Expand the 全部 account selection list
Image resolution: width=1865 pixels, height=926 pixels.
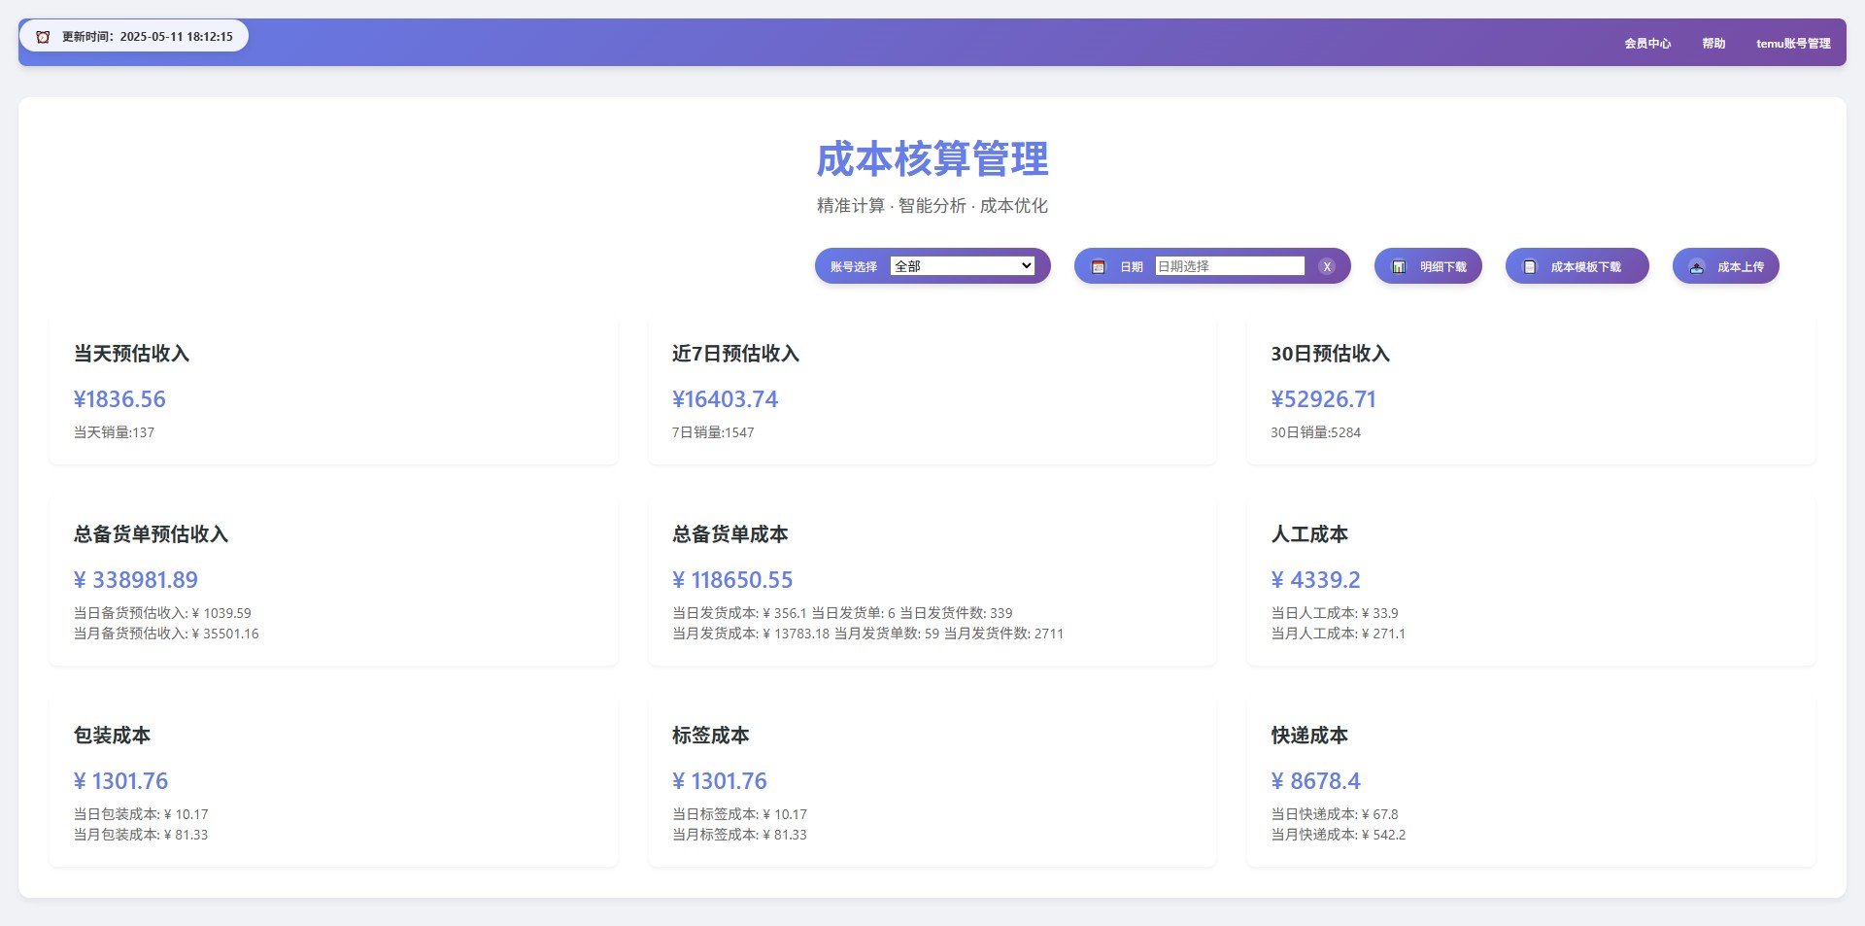965,265
